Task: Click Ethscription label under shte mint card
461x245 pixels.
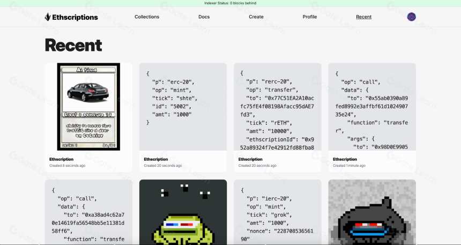Action: pos(156,159)
